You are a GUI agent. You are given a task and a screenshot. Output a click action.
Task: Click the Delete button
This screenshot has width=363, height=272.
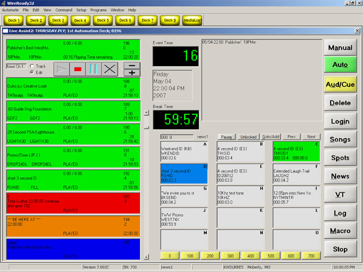click(340, 102)
